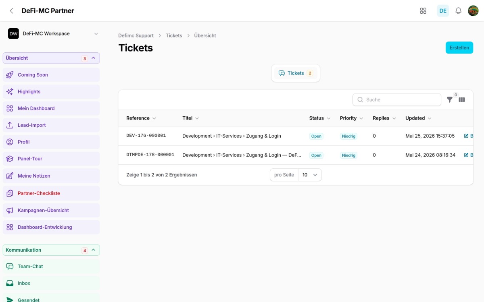Click the Gesendet paper plane icon
The image size is (484, 302).
click(x=10, y=300)
